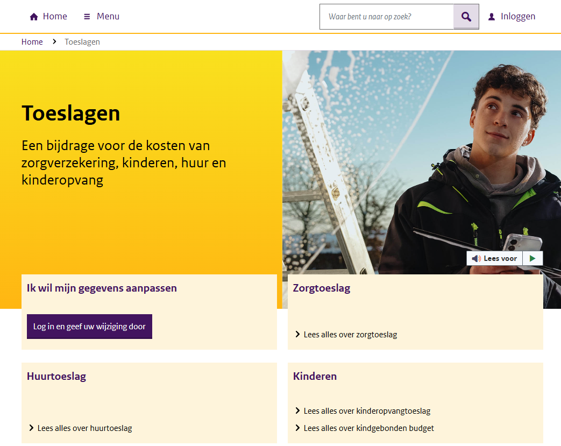Open the Huurtoeslag card heading
561x446 pixels.
56,376
